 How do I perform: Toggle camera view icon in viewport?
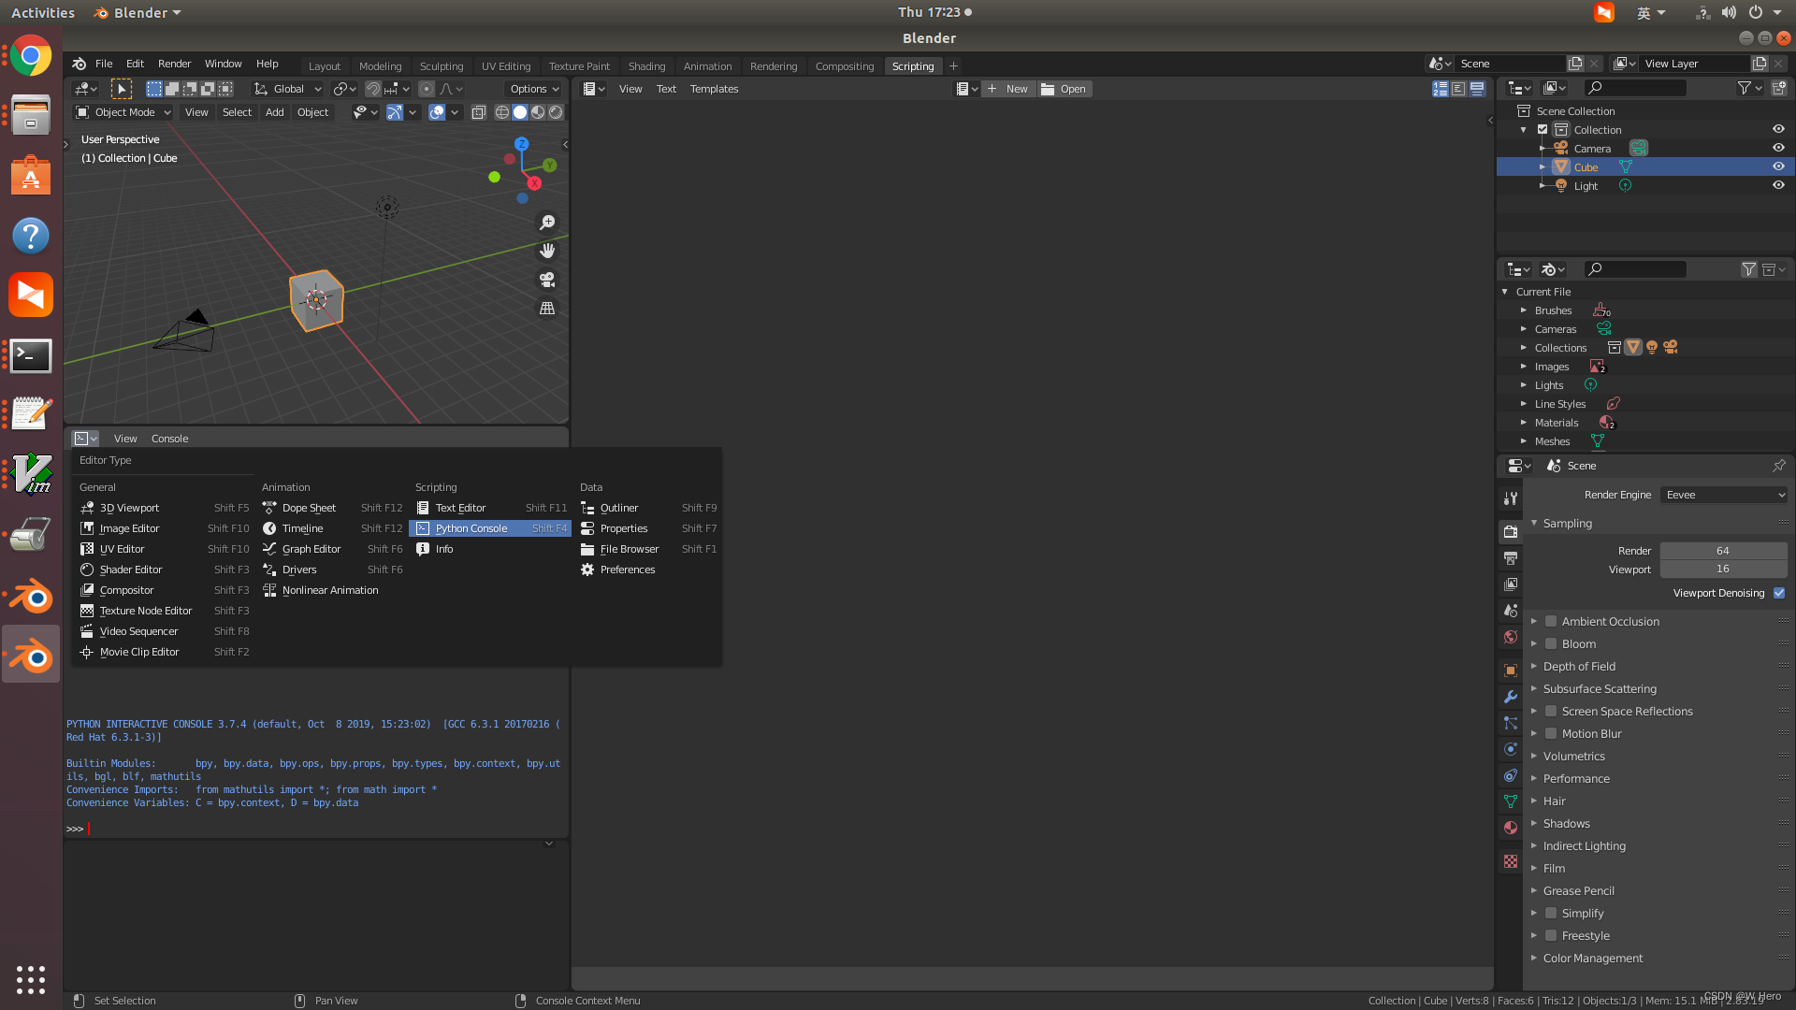(547, 280)
